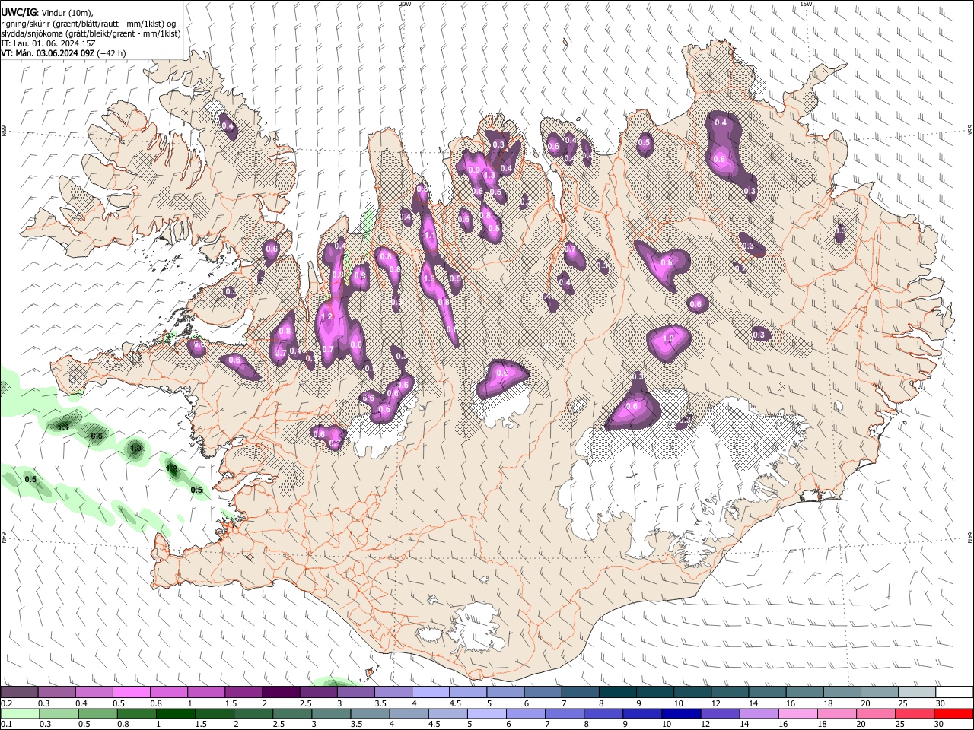Click the white snow legend swatch above 30
The width and height of the screenshot is (974, 730).
[x=953, y=693]
